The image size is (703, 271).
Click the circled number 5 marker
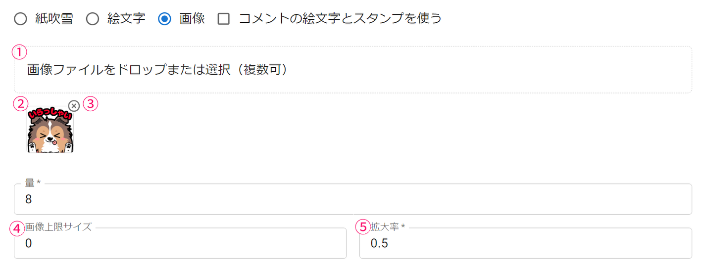(x=363, y=227)
